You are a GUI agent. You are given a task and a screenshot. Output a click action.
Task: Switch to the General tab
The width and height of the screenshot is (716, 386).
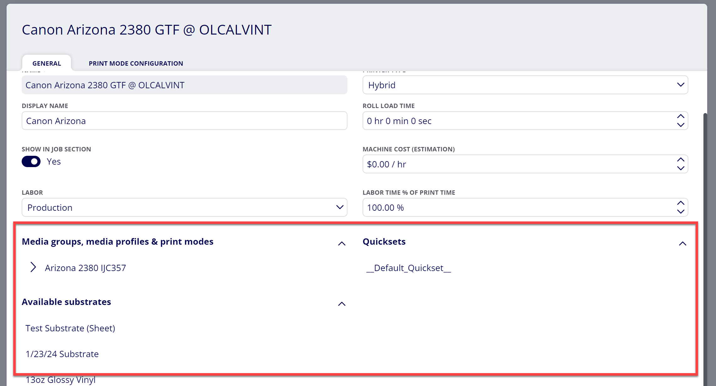point(46,63)
